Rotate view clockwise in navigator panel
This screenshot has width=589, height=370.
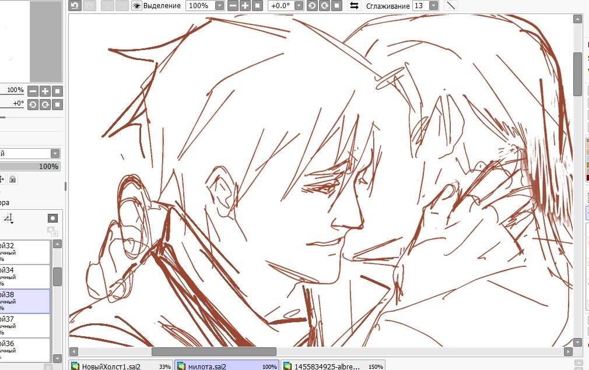pos(45,105)
